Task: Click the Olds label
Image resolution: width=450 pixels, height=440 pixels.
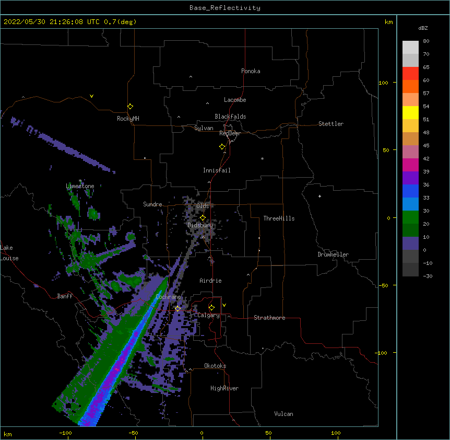Action: click(x=203, y=206)
